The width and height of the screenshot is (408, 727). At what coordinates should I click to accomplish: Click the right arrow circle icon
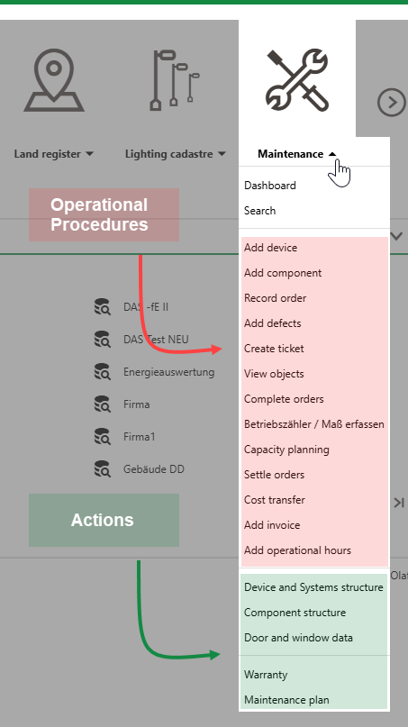[391, 103]
